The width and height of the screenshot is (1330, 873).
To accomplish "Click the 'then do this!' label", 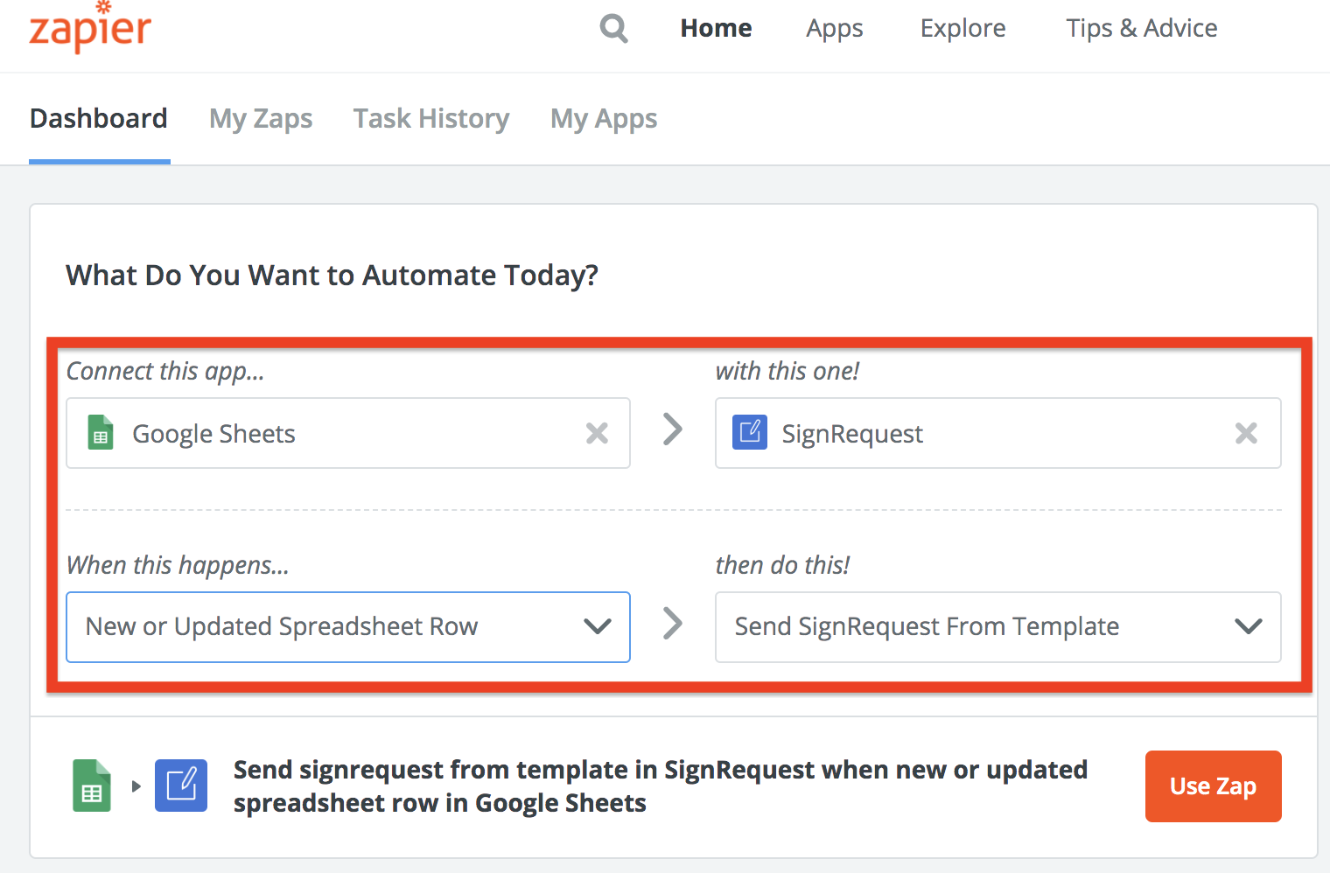I will coord(782,565).
